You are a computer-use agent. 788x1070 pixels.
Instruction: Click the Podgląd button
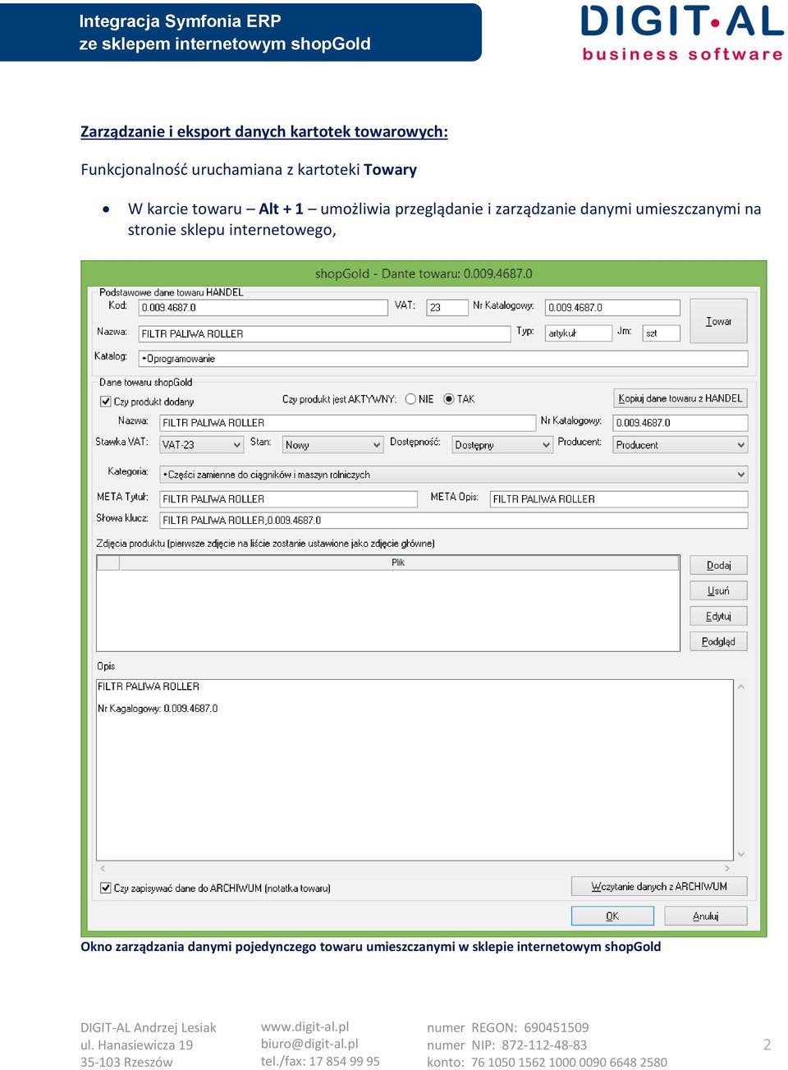coord(718,641)
